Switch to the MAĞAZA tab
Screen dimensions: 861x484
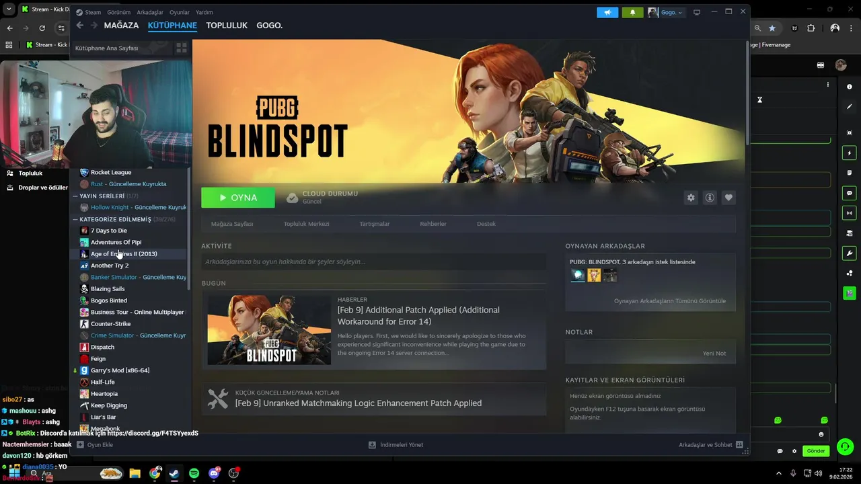121,26
